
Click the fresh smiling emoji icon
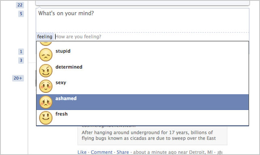46,118
